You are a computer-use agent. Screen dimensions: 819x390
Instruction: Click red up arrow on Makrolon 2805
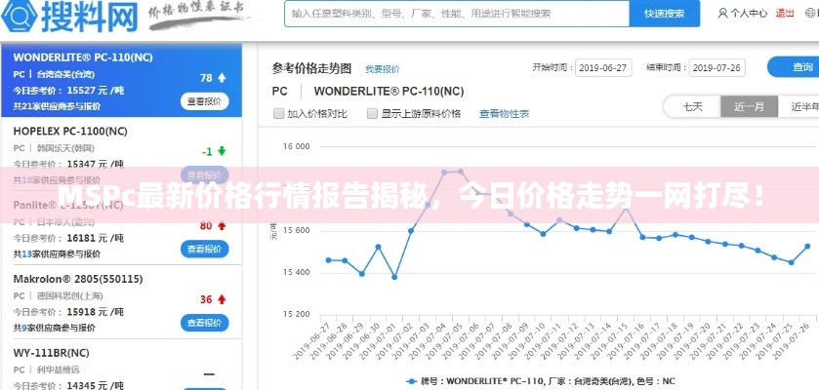(x=222, y=299)
